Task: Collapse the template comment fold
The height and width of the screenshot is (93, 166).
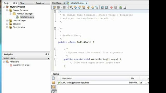Action: coord(55,11)
